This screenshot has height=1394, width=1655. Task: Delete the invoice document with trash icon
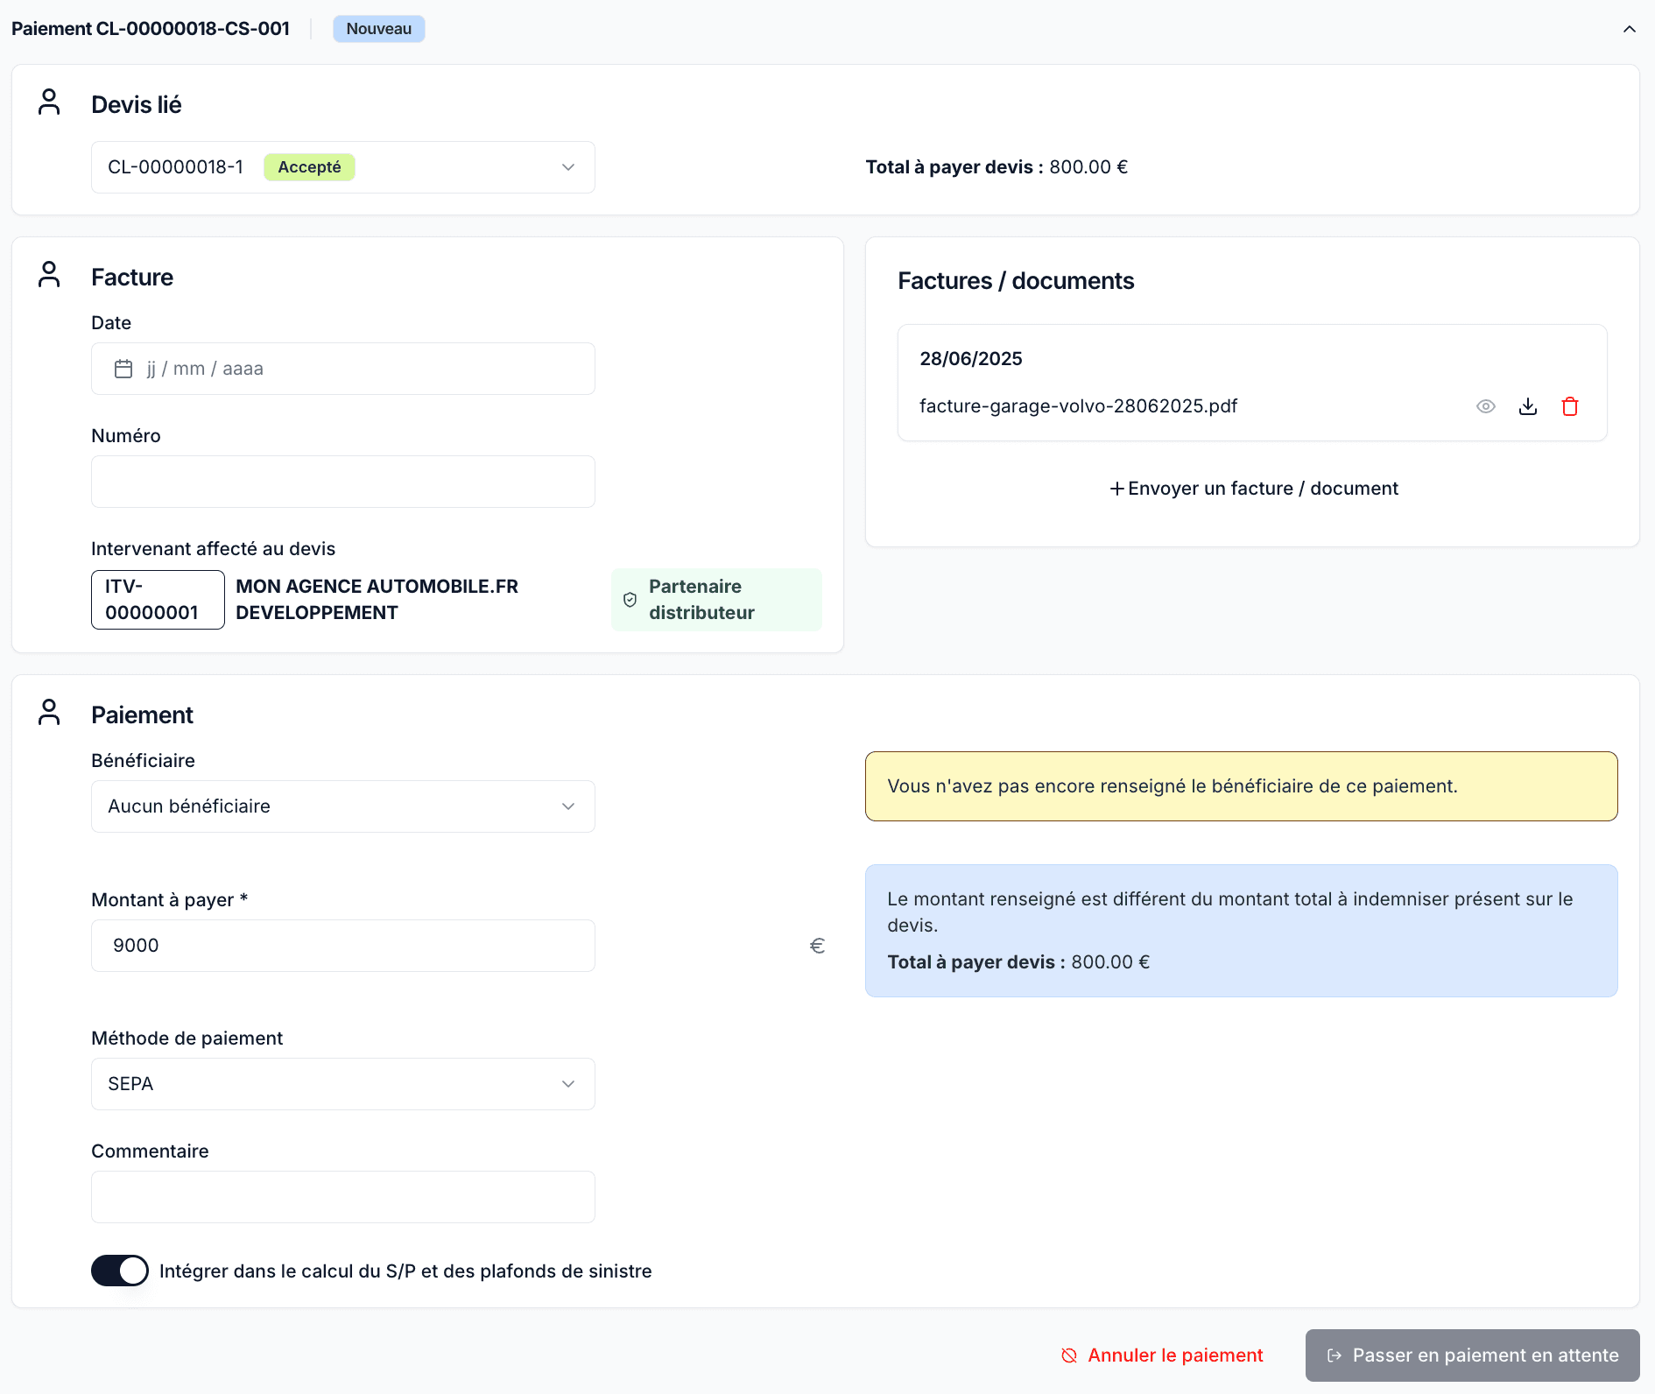pos(1569,406)
